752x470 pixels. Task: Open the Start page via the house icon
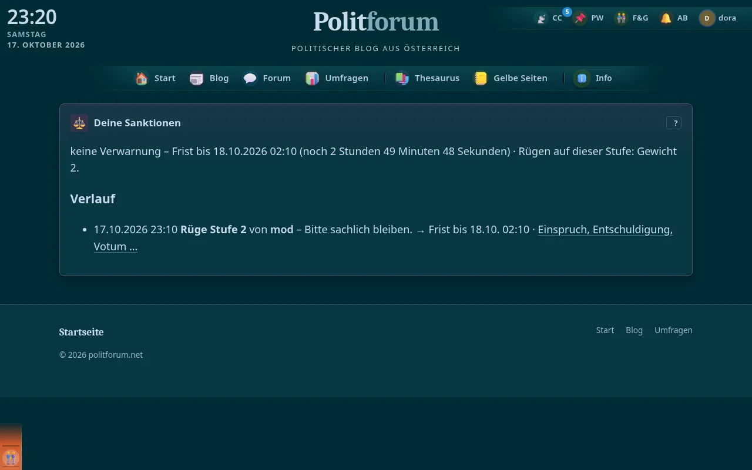pos(142,78)
